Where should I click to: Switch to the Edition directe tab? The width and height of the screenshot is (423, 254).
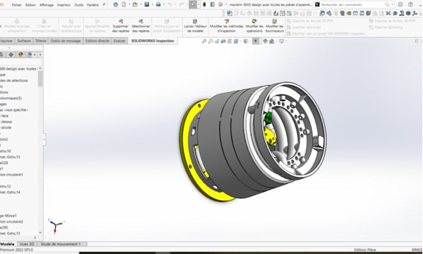(97, 41)
